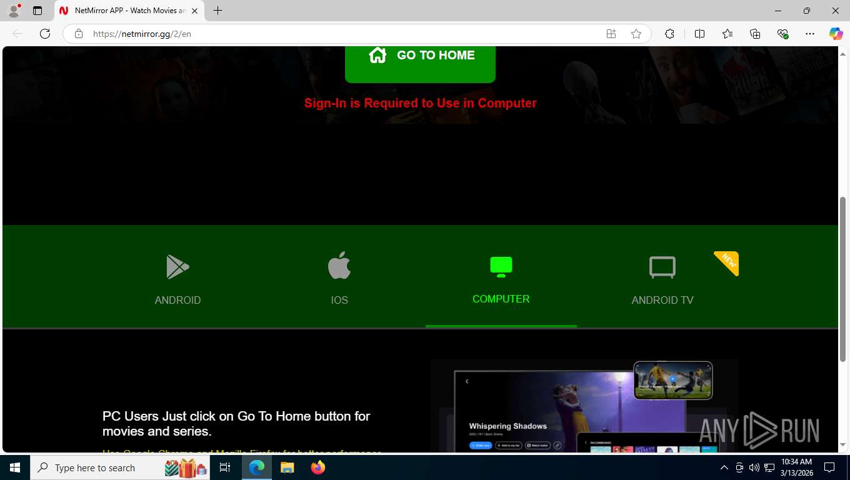Click the Apple logo icon
Image resolution: width=850 pixels, height=480 pixels.
[339, 266]
